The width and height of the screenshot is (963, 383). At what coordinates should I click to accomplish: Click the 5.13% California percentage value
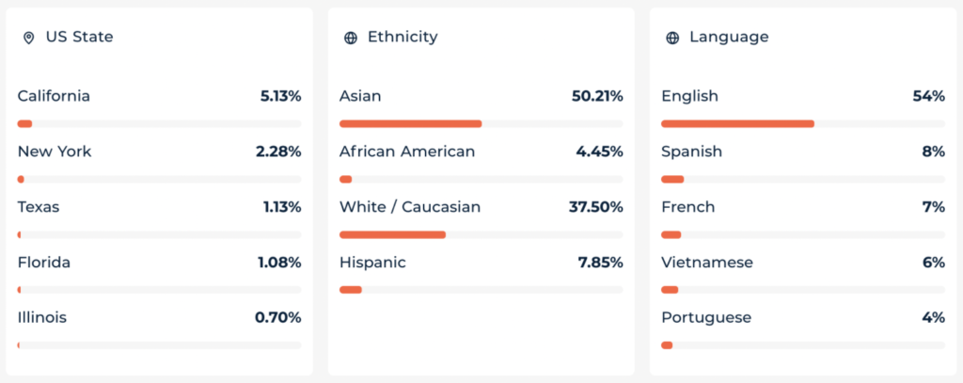click(280, 96)
